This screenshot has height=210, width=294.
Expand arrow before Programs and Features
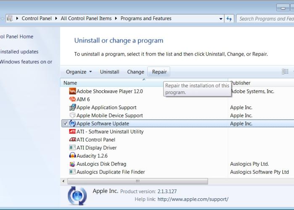pos(116,18)
